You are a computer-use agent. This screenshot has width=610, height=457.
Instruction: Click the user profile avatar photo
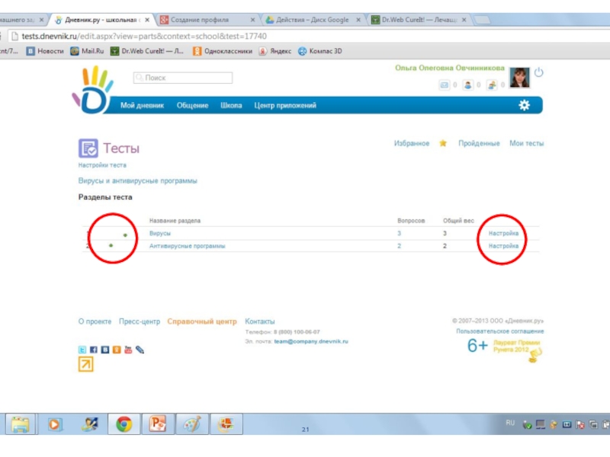(x=519, y=77)
